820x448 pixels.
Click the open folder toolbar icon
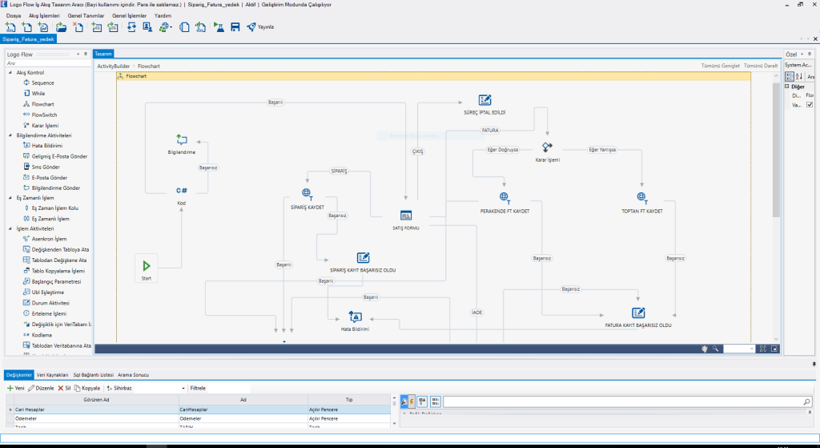click(x=62, y=26)
